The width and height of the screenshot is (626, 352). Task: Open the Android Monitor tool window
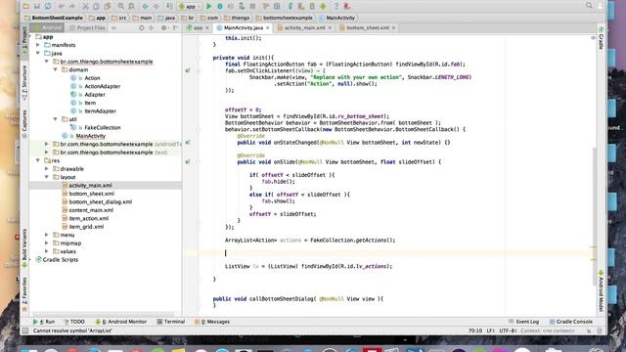click(x=121, y=322)
